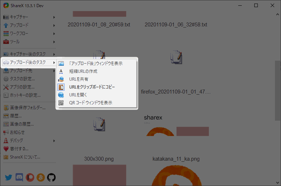The height and width of the screenshot is (186, 281).
Task: Click the アップロード upload arrow icon
Action: (6, 25)
